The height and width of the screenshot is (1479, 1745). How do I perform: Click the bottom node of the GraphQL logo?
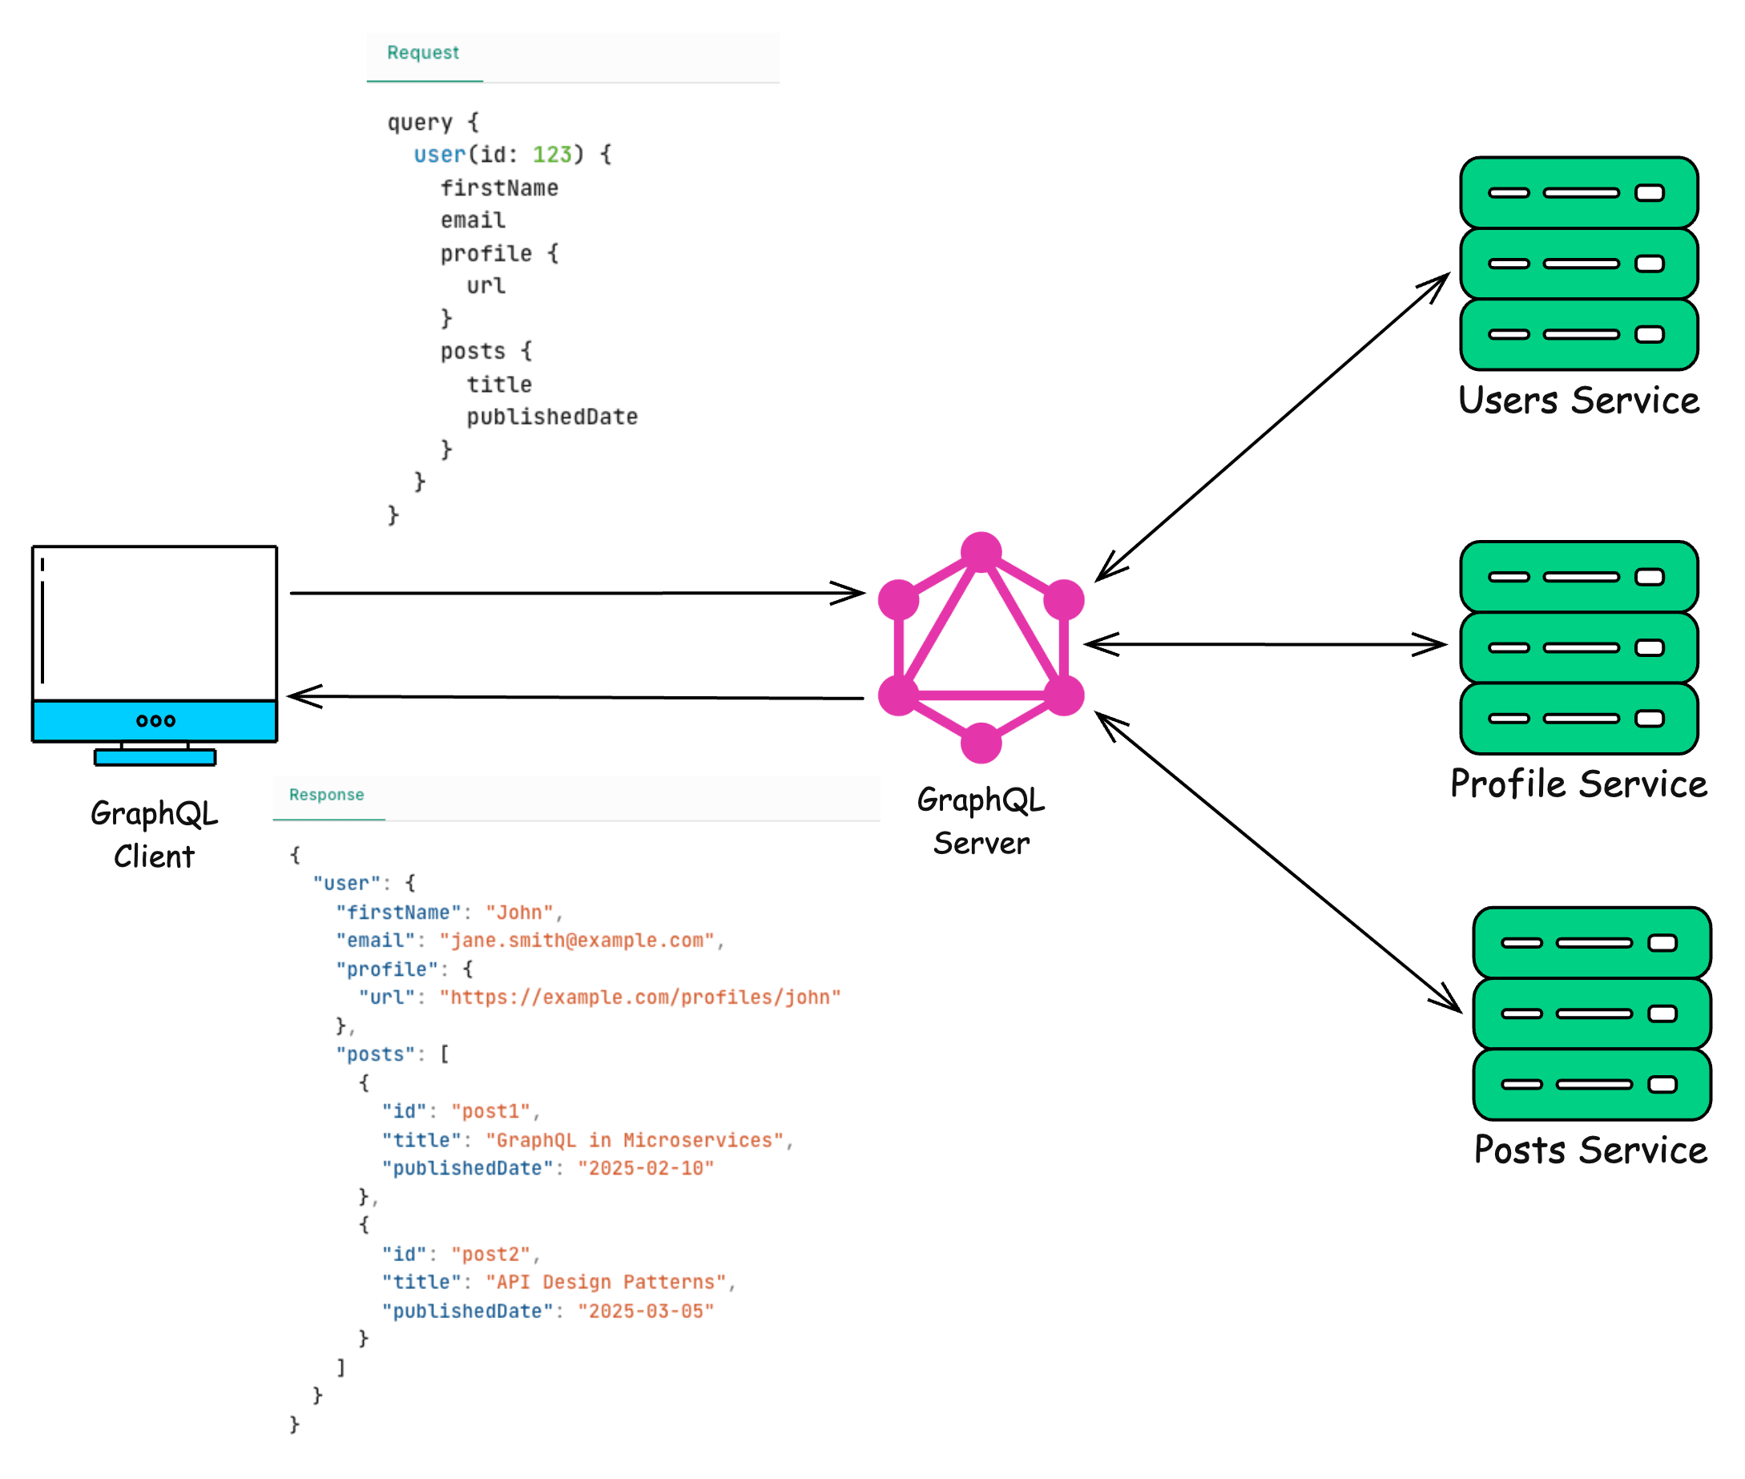tap(981, 743)
